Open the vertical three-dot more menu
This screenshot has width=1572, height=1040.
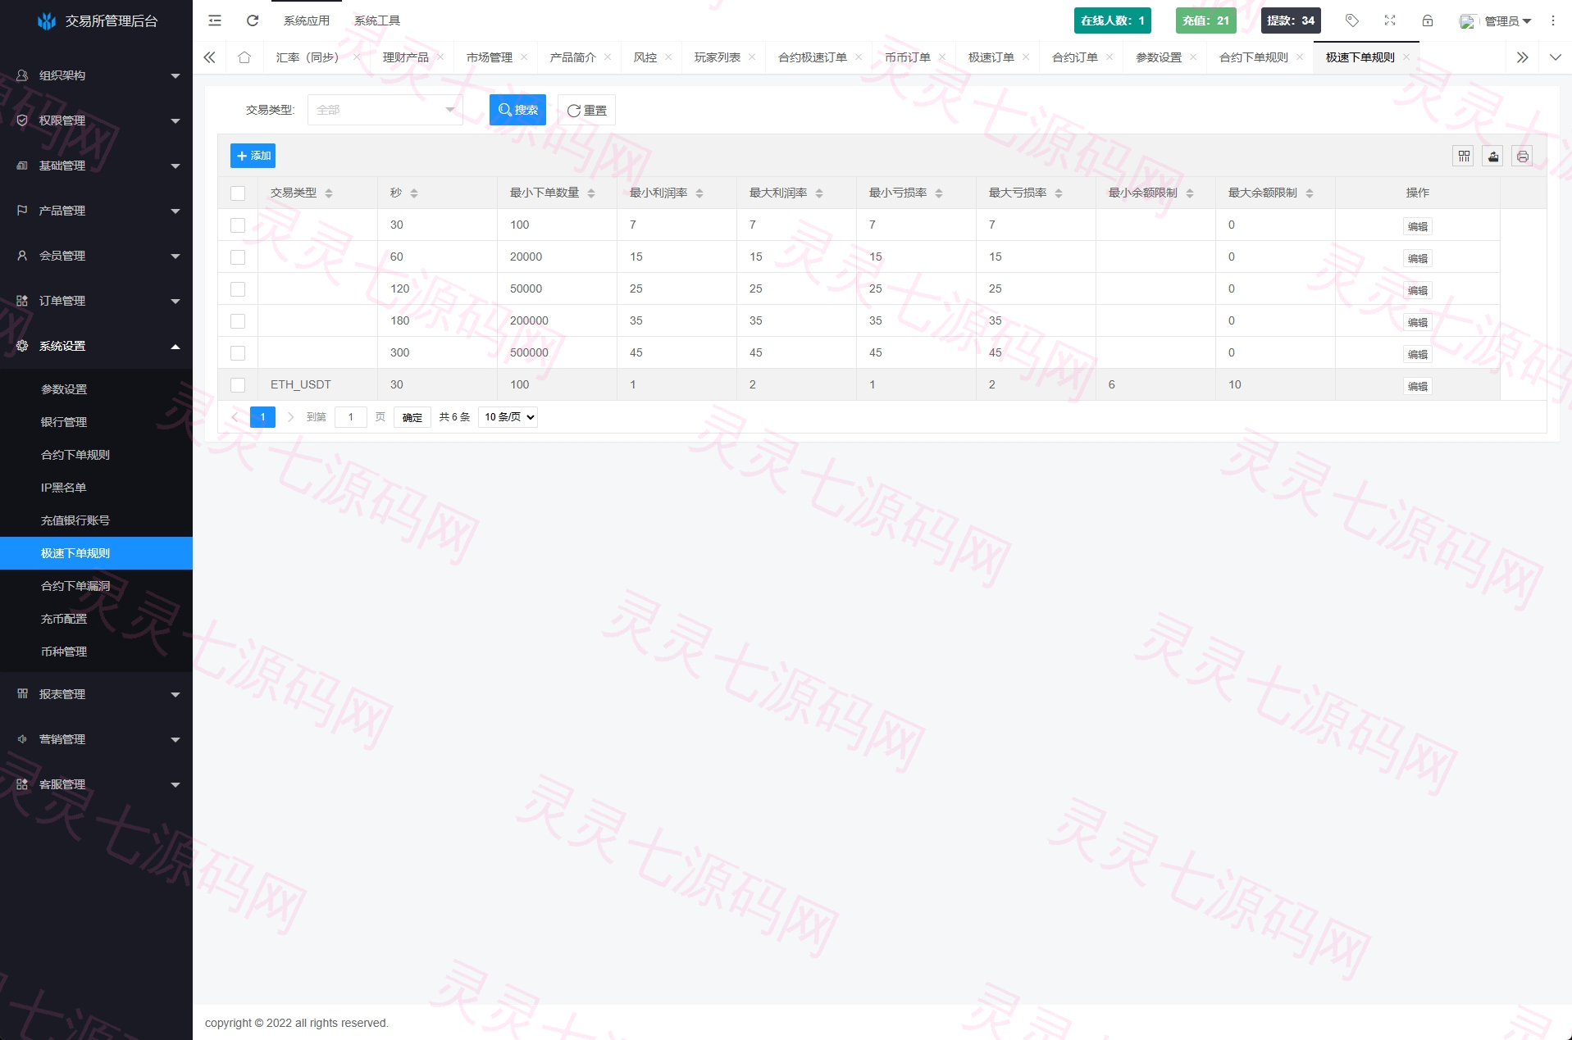pyautogui.click(x=1553, y=20)
